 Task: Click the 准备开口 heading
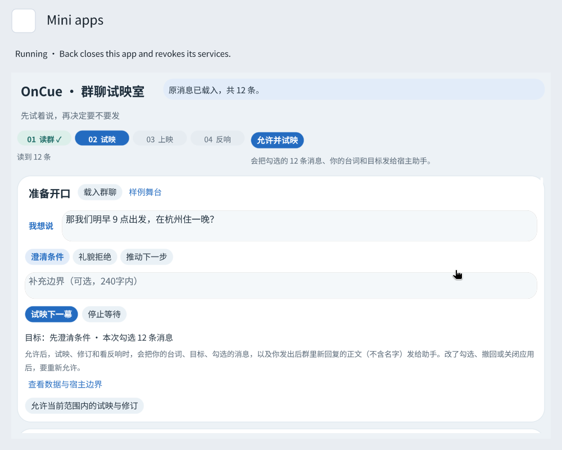point(49,193)
